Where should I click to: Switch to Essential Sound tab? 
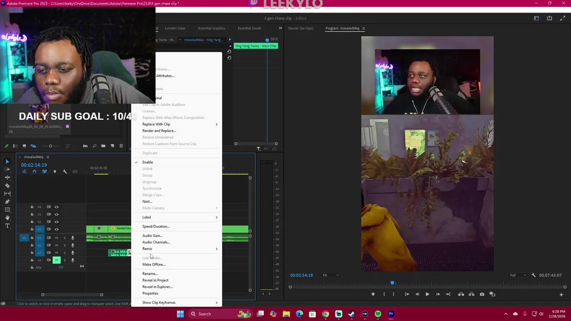click(x=249, y=28)
